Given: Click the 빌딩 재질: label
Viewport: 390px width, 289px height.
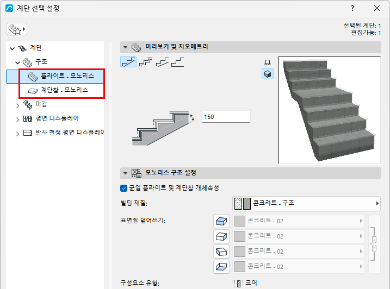Looking at the screenshot, I should click(134, 203).
